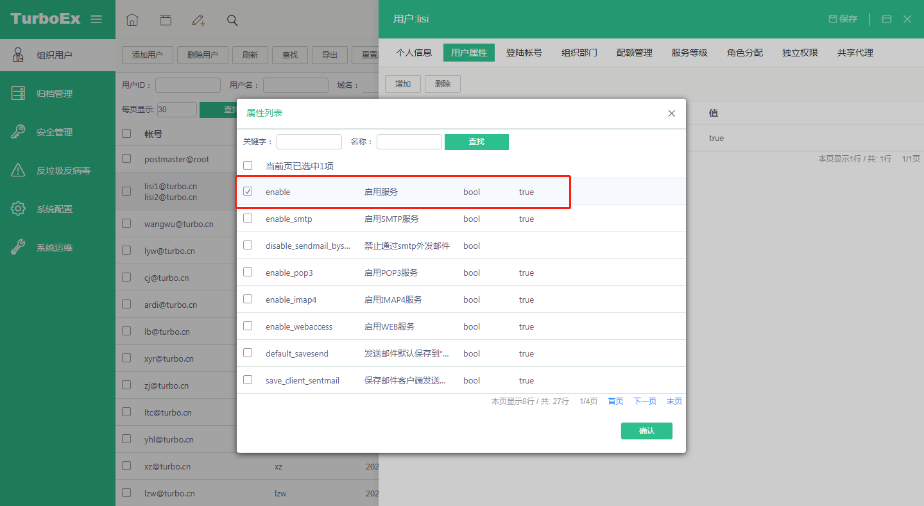Image resolution: width=924 pixels, height=506 pixels.
Task: Click xyr@turbo.cn account row text
Action: [x=169, y=358]
